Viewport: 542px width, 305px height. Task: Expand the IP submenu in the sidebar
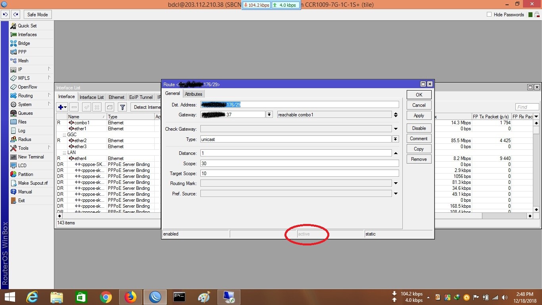[x=31, y=69]
